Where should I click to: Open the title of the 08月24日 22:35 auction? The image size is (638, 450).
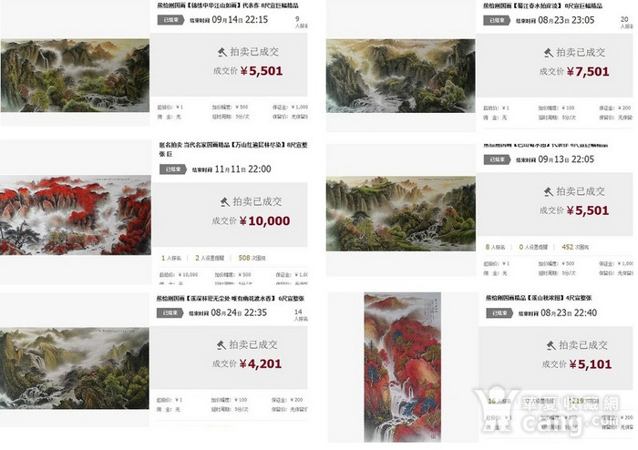click(x=231, y=299)
